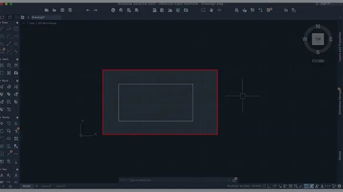Select the Multiline Text tool
Screen dimensions: 343x192
[2, 175]
